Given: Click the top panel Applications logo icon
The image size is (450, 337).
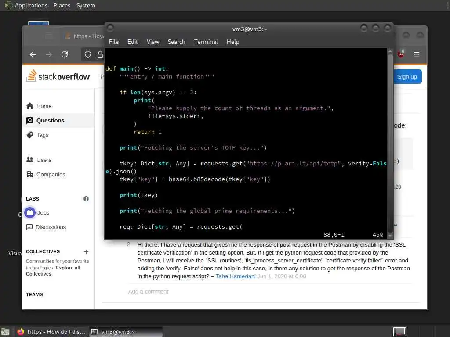Looking at the screenshot, I should pos(8,5).
